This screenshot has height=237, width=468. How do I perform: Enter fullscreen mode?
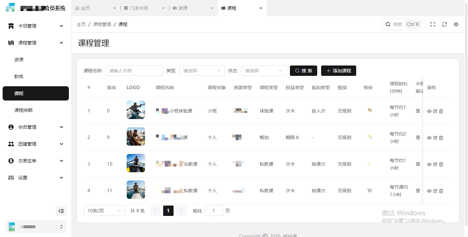433,24
